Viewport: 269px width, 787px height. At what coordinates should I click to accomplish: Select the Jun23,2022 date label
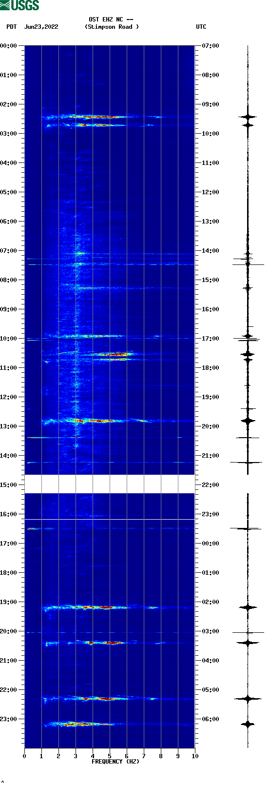41,27
